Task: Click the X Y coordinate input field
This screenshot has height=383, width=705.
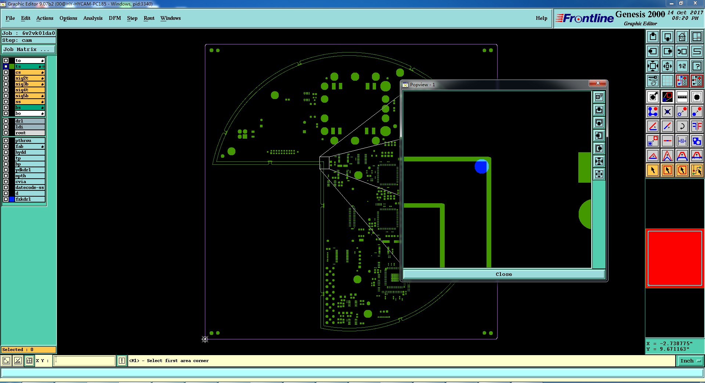Action: [84, 361]
